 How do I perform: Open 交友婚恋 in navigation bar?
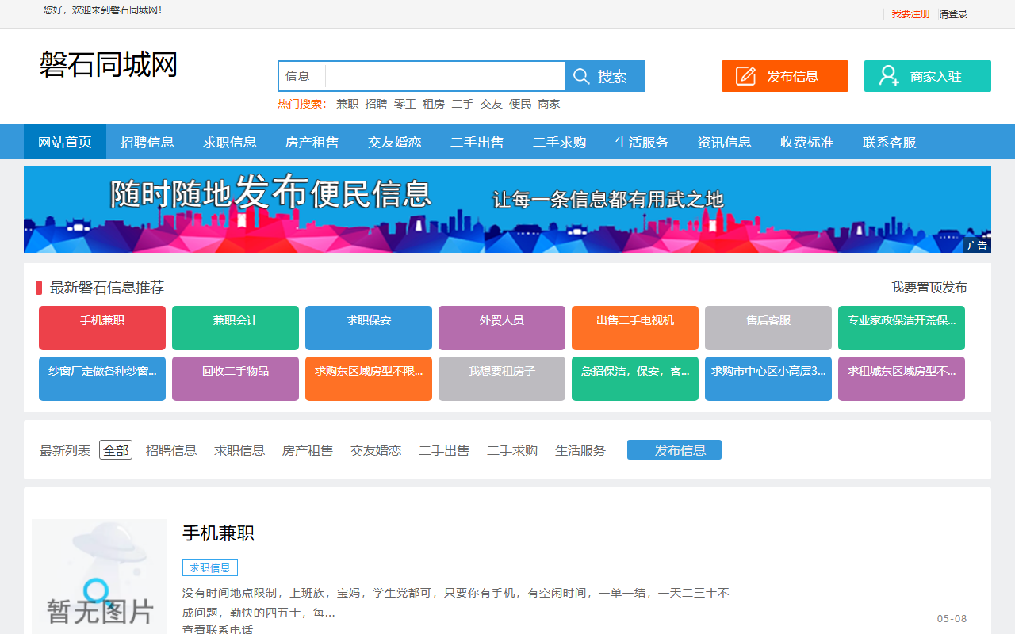tap(395, 142)
